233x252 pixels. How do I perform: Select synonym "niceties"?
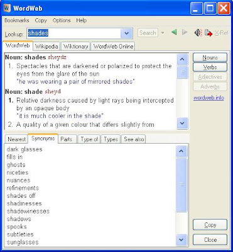click(x=18, y=173)
